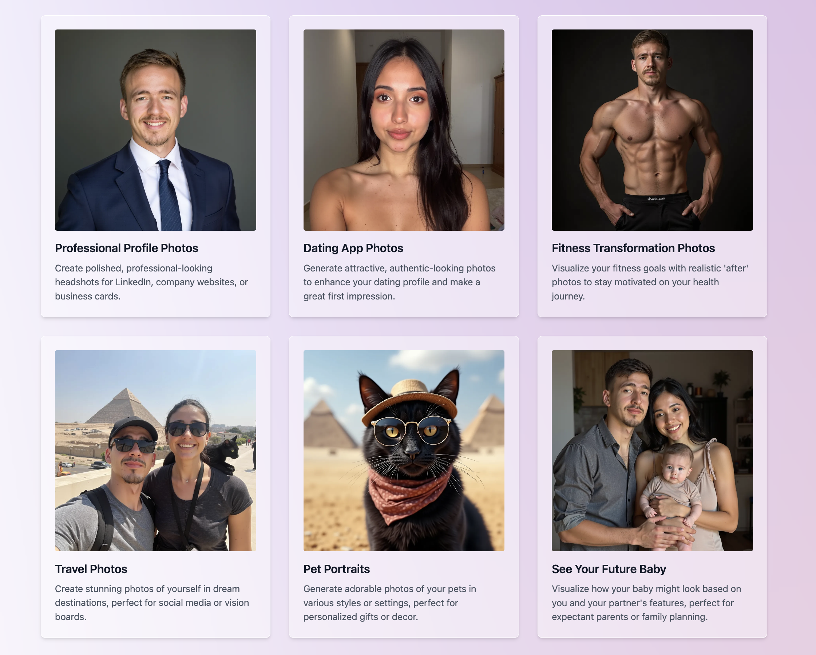Click the fitness goals 'after' photos description

650,282
